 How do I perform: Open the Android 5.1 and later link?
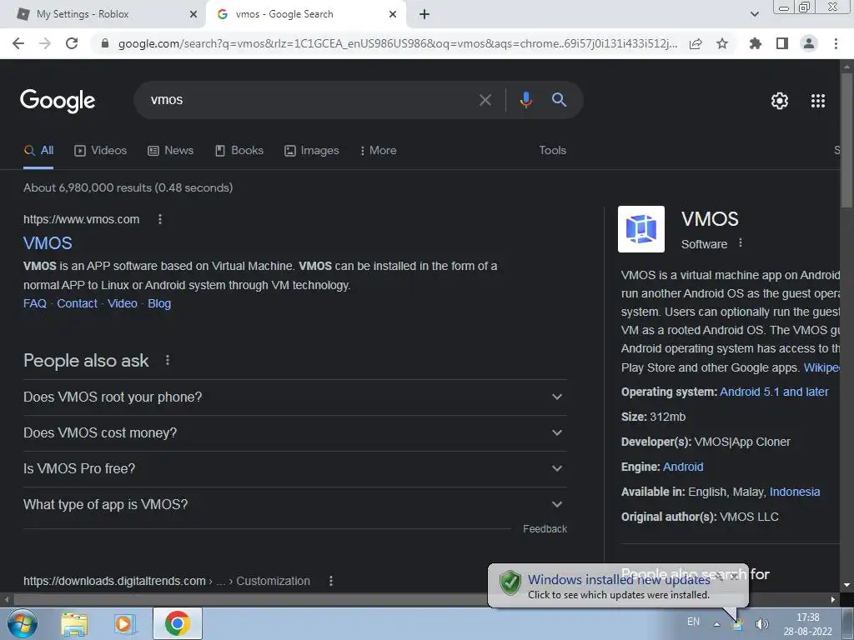[774, 392]
